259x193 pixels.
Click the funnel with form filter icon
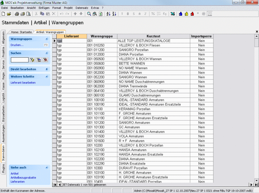(39, 60)
